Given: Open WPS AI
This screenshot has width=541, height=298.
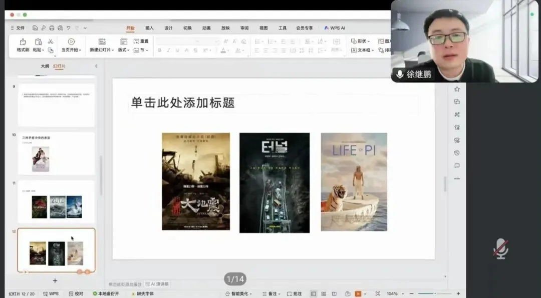Looking at the screenshot, I should pyautogui.click(x=334, y=28).
